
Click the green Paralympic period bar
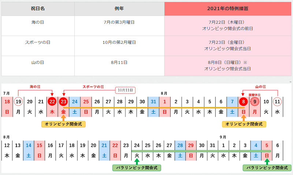(201, 151)
